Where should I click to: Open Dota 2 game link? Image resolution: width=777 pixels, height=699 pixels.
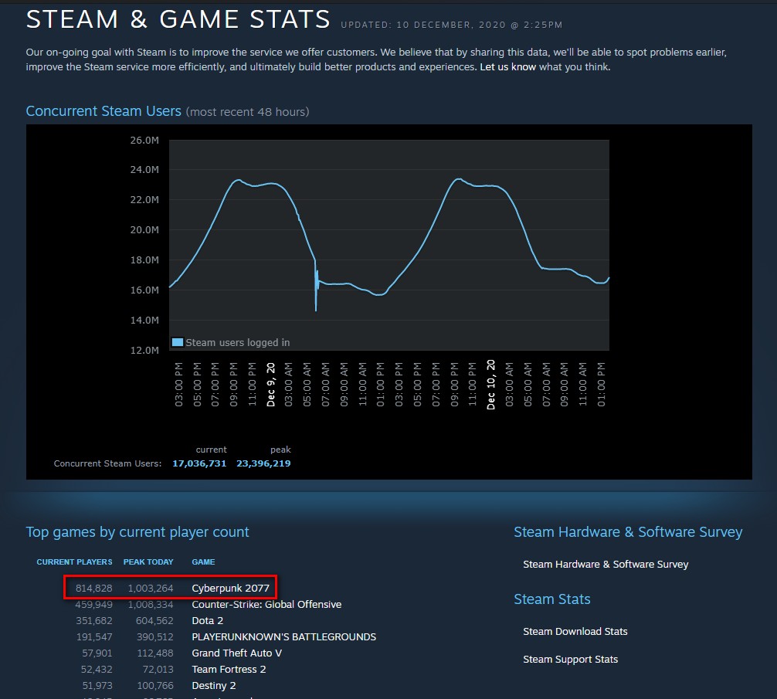coord(208,621)
